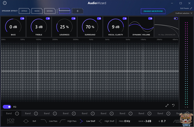The width and height of the screenshot is (194, 127).
Task: Click the Edit Presets pencil icon
Action: point(191,8)
